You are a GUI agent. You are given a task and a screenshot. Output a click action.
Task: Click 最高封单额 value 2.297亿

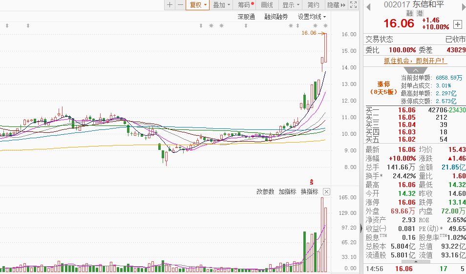coord(446,93)
